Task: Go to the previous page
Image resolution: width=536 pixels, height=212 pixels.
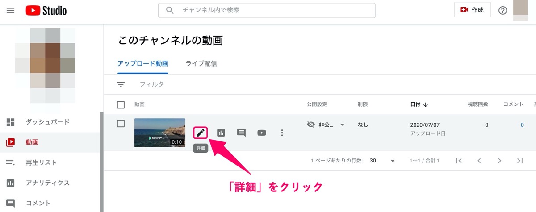Action: point(479,161)
